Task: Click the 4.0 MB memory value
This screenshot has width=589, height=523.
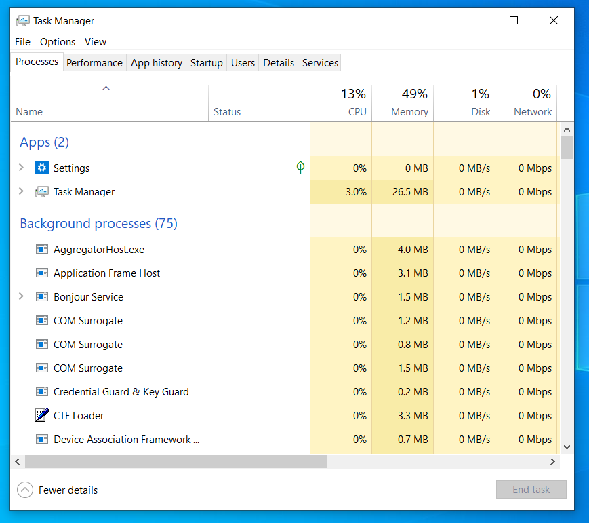Action: [x=413, y=249]
